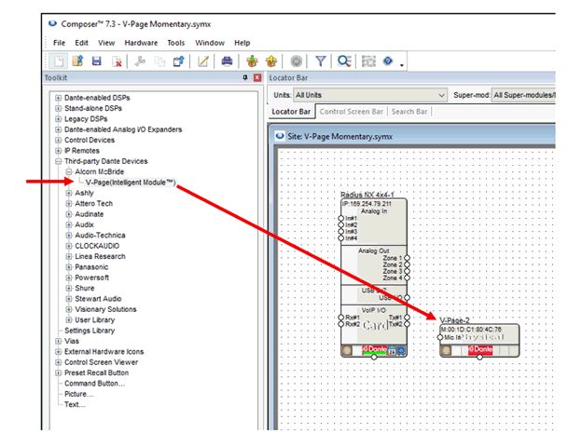
Task: Click Command Button... item
Action: [x=94, y=384]
